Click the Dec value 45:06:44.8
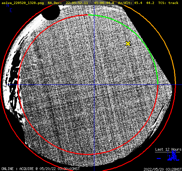This screenshot has height=171, width=182. (104, 3)
